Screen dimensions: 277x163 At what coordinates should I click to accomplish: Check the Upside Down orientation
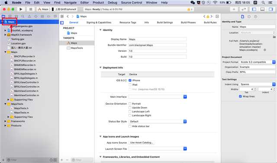(x=130, y=107)
